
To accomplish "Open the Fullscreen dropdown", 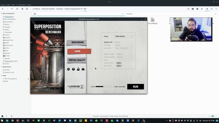I will tap(124, 45).
